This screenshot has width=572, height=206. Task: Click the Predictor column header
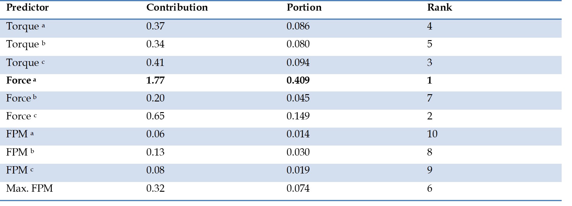(x=27, y=8)
